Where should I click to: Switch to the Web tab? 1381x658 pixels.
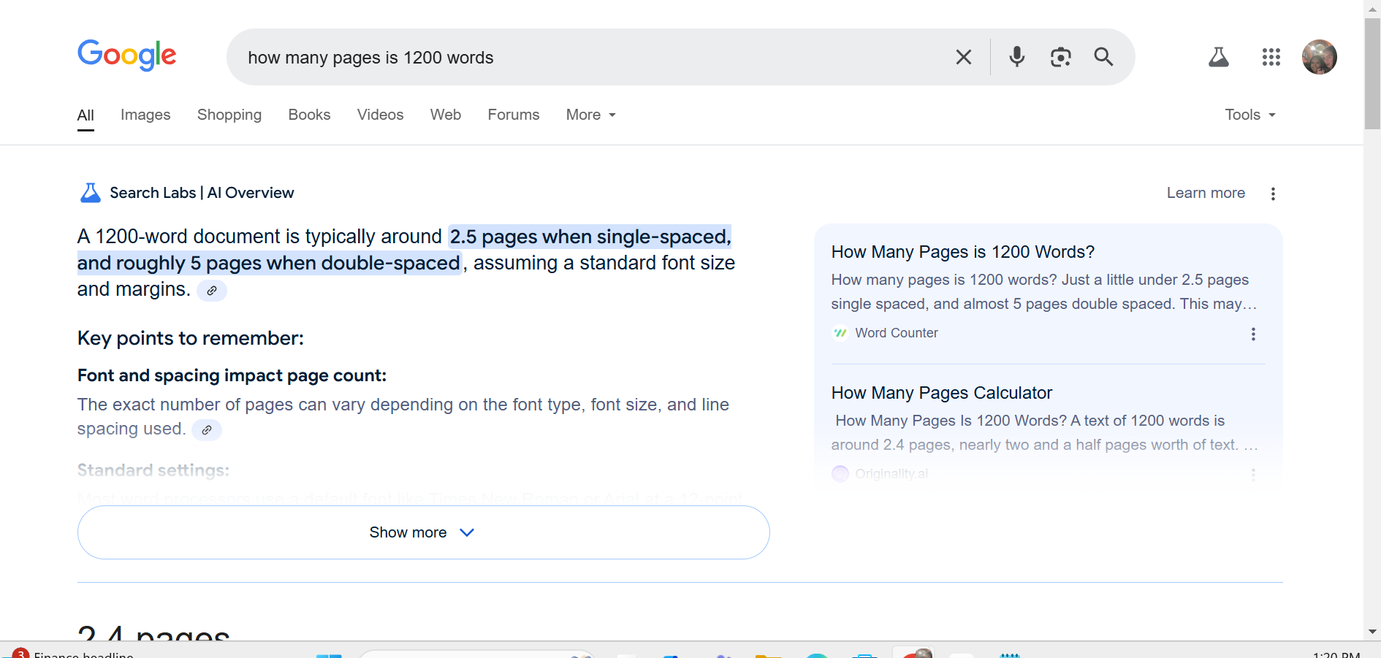tap(446, 115)
